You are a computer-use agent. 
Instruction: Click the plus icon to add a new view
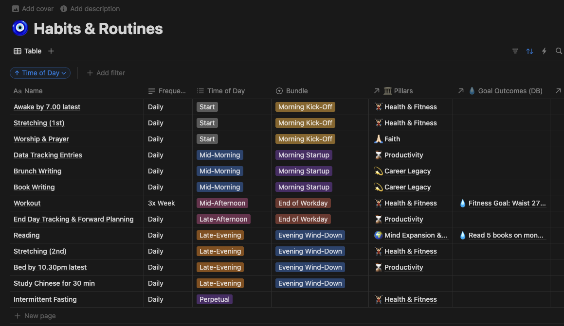(51, 51)
